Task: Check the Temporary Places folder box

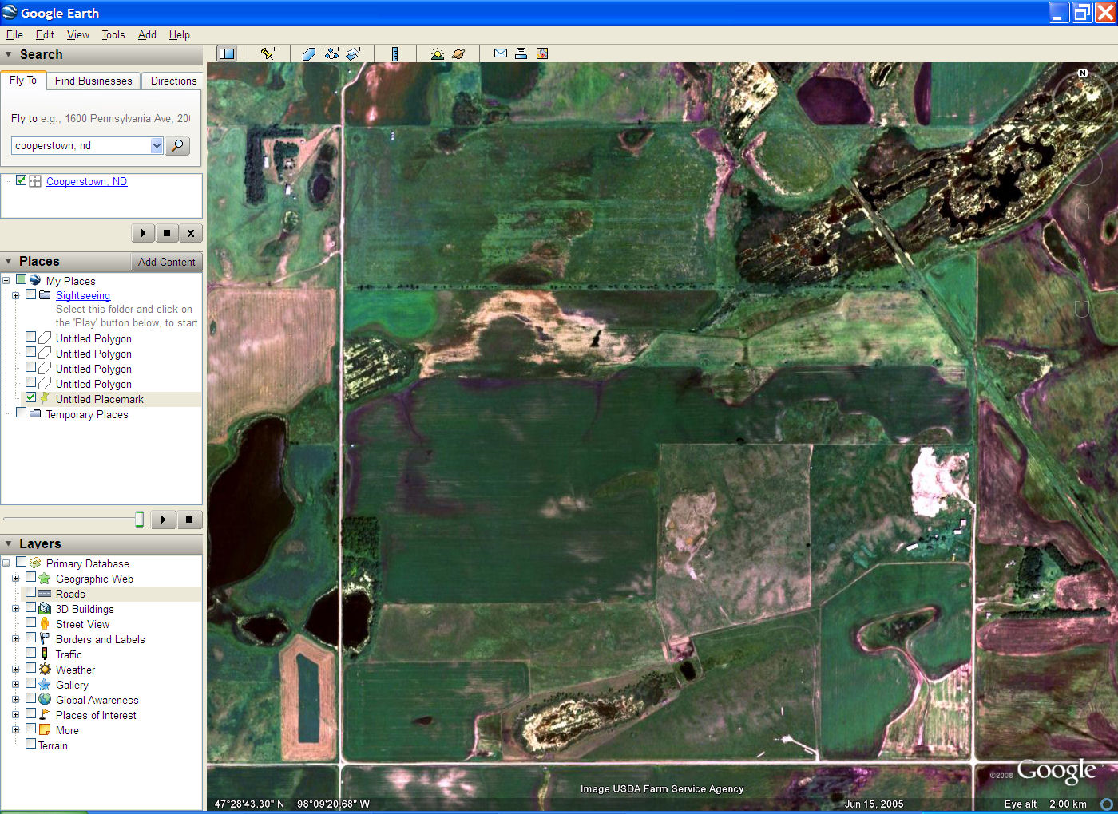Action: click(x=22, y=413)
